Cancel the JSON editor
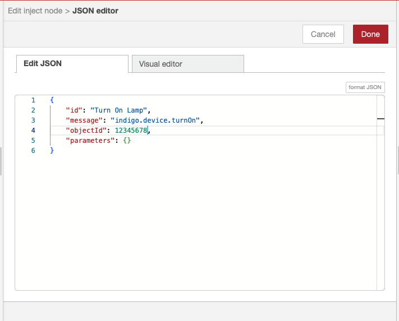 tap(323, 34)
